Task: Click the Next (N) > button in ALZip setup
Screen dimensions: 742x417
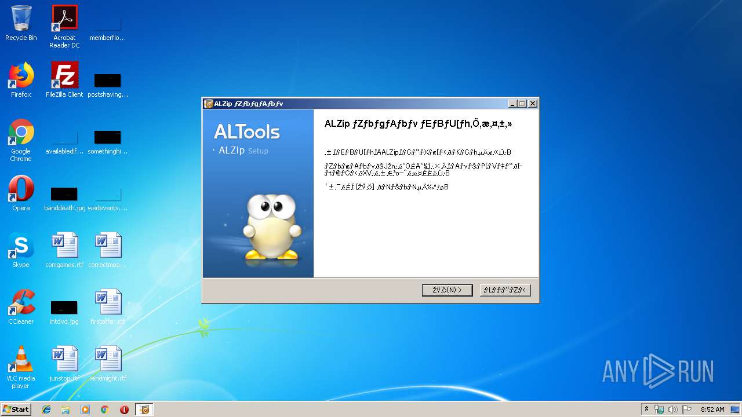Action: coord(447,290)
